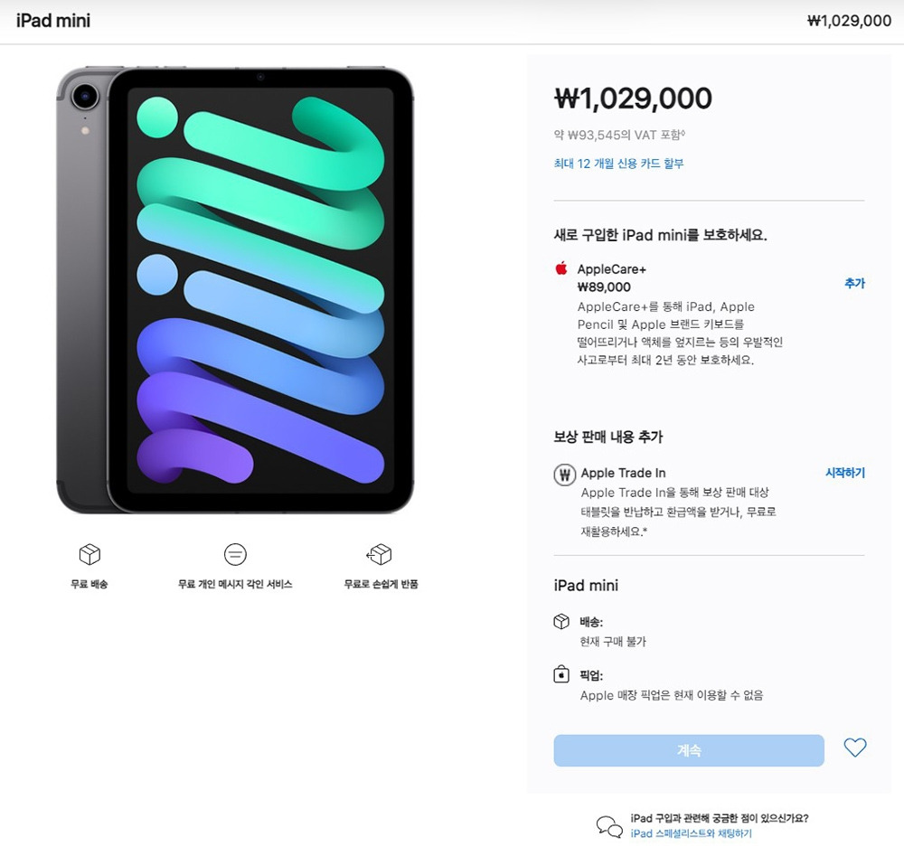Viewport: 904px width, 865px height.
Task: Click the iPad mini product image
Action: coord(235,290)
